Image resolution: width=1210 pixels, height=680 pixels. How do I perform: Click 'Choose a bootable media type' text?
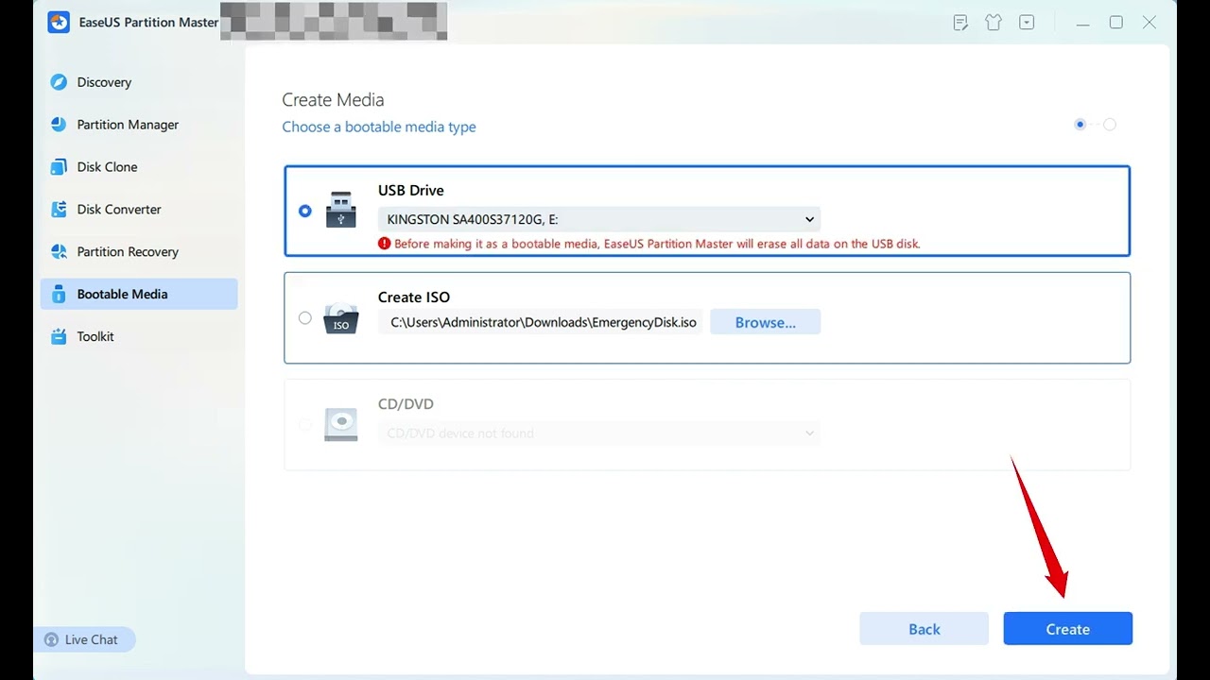[x=379, y=127]
